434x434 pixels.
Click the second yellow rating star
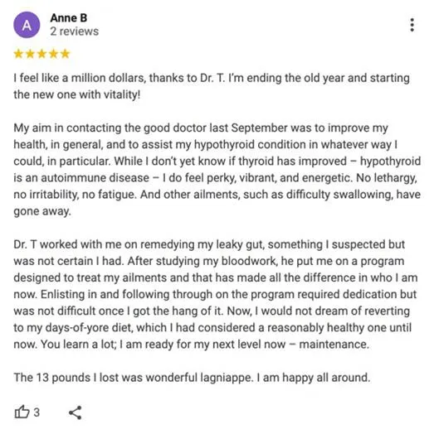[x=30, y=54]
